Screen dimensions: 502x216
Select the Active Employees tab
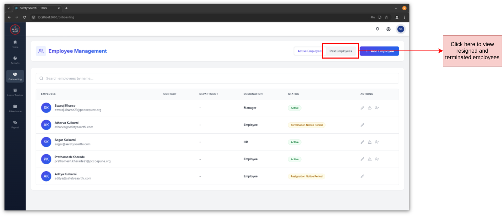(309, 51)
